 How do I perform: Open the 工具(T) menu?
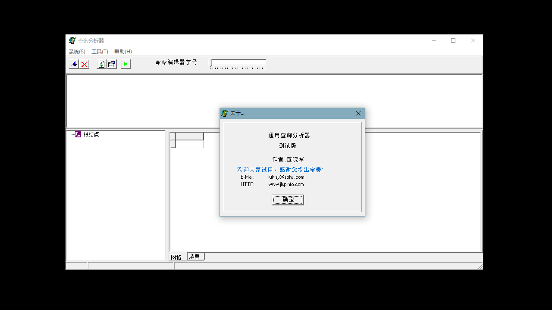coord(100,51)
